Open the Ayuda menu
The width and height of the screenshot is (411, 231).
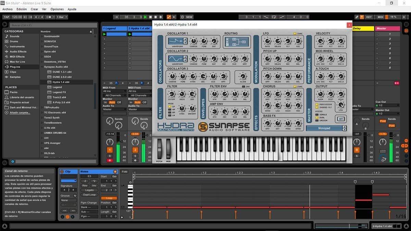[72, 9]
